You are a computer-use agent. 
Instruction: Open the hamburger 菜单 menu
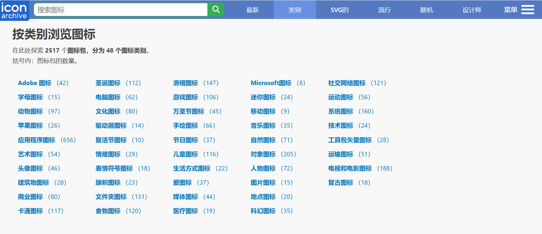click(x=519, y=10)
